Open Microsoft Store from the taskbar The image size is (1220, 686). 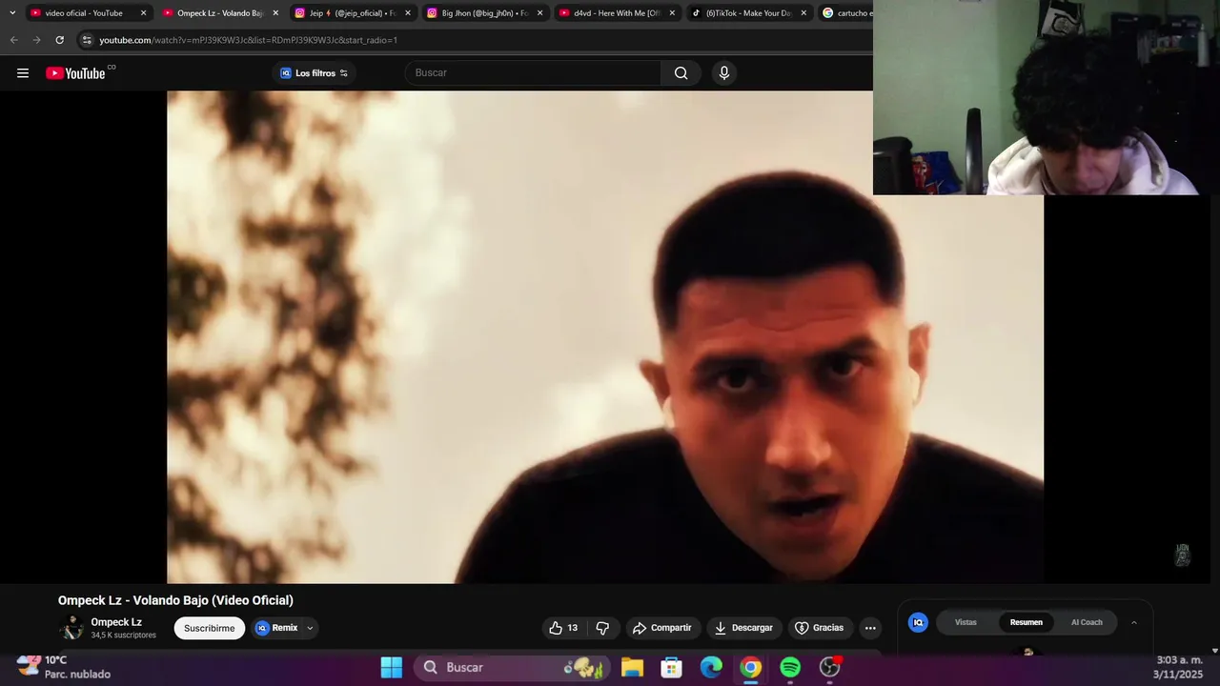672,667
